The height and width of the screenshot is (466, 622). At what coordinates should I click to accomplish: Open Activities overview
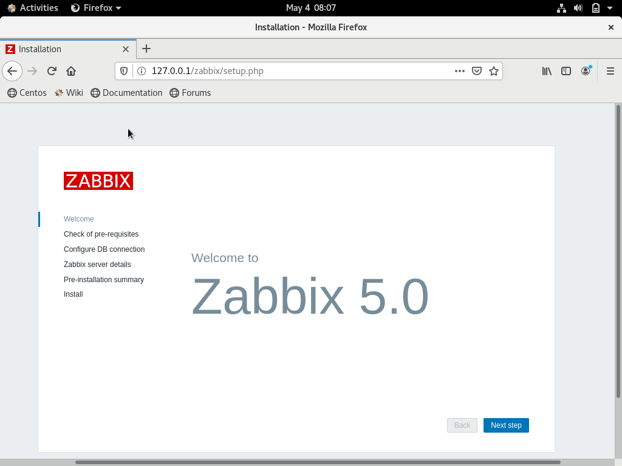[33, 8]
